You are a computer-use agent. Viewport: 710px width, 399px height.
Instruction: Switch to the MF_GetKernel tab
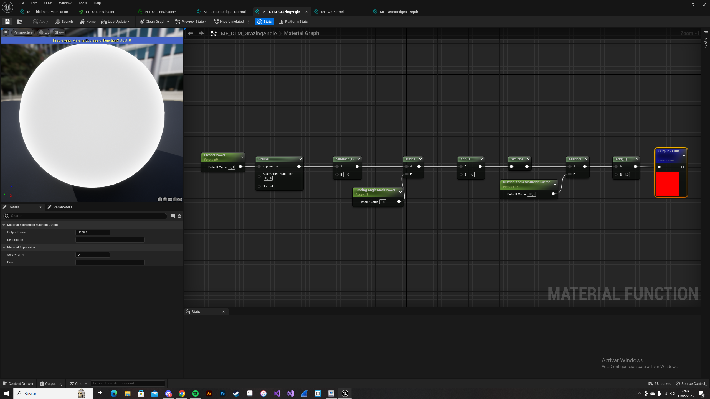coord(332,12)
